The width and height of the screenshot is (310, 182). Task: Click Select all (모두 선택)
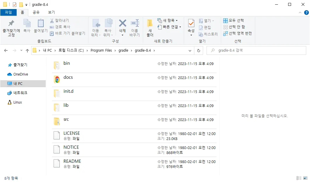tap(233, 20)
